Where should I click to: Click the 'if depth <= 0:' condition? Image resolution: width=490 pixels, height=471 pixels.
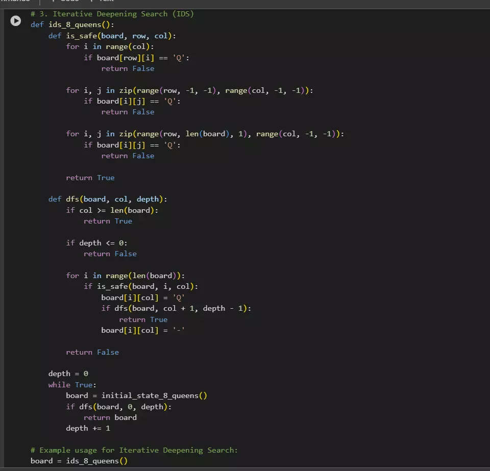coord(96,243)
